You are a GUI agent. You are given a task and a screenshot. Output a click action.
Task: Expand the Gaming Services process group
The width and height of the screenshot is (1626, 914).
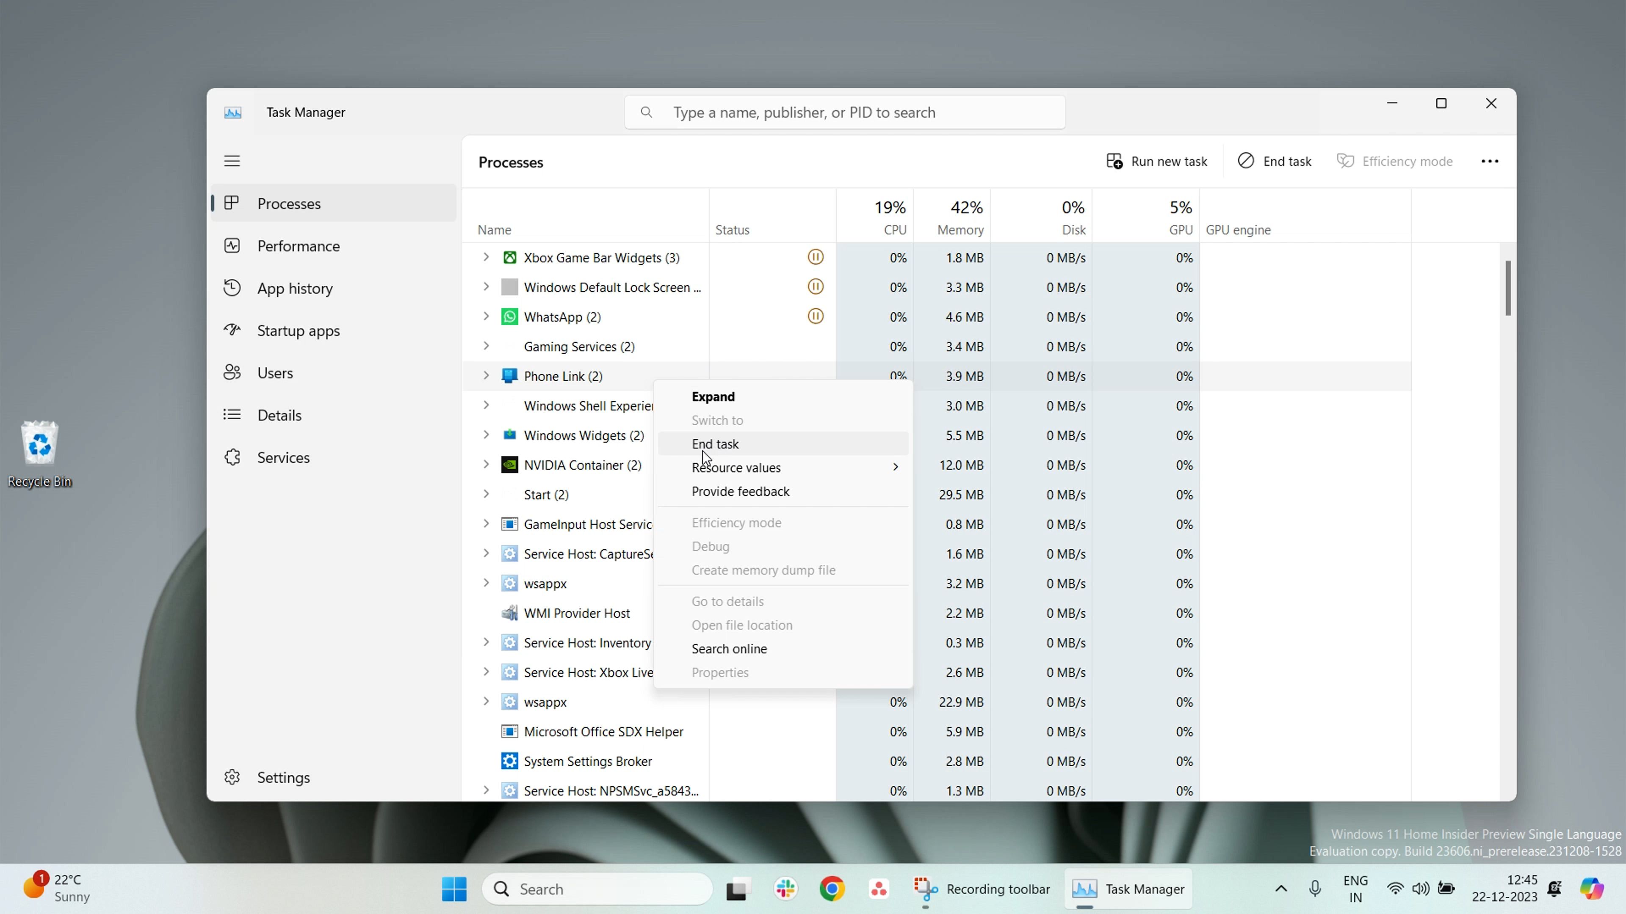tap(486, 346)
